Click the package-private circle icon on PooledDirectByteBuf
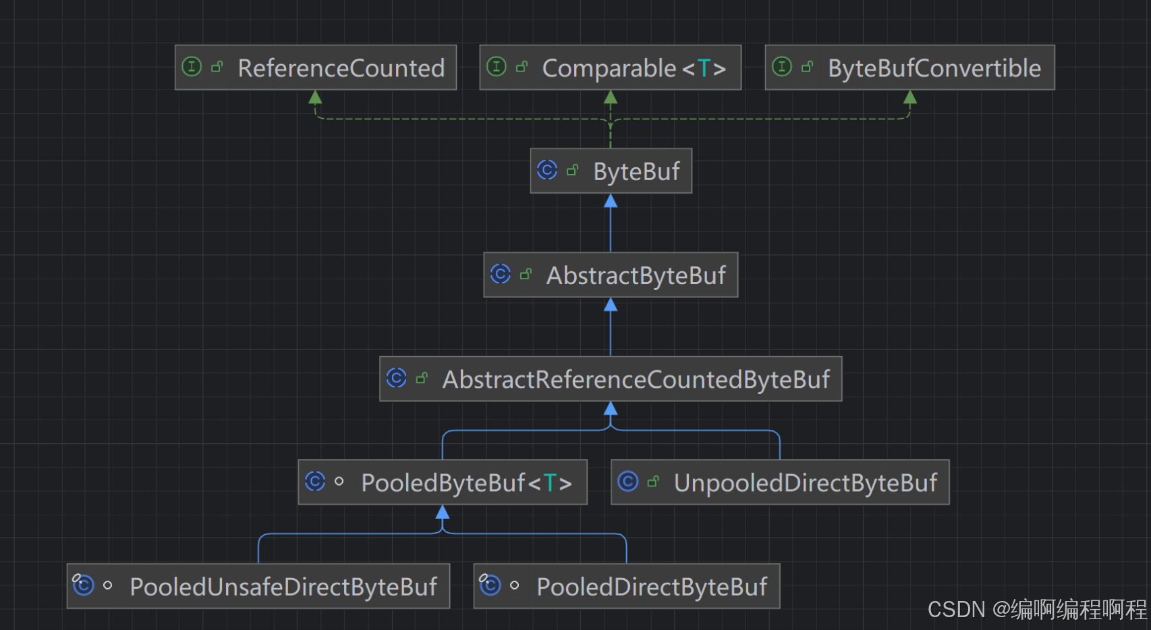The height and width of the screenshot is (630, 1151). click(515, 585)
